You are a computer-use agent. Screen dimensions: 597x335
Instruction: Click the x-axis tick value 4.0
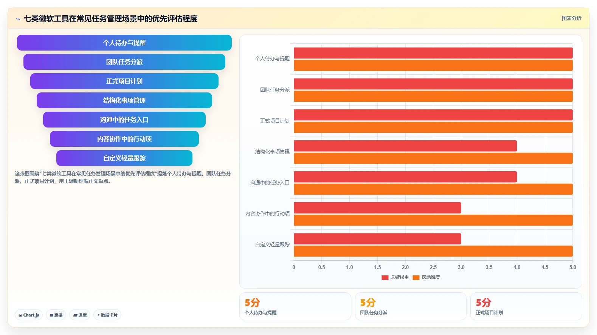pyautogui.click(x=517, y=267)
